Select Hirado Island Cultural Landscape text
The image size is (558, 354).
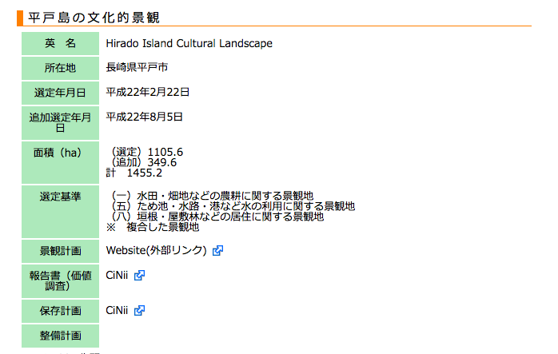189,43
